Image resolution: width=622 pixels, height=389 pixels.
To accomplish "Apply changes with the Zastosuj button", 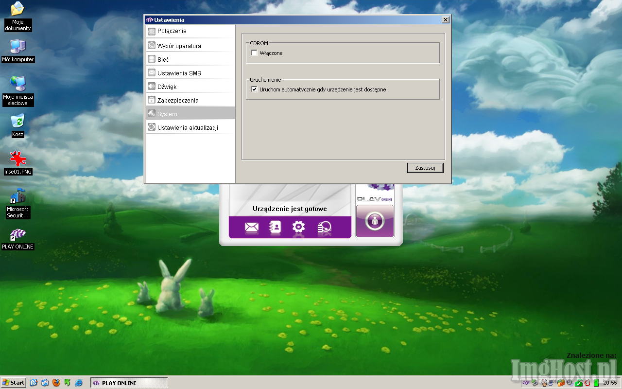I will [x=425, y=168].
